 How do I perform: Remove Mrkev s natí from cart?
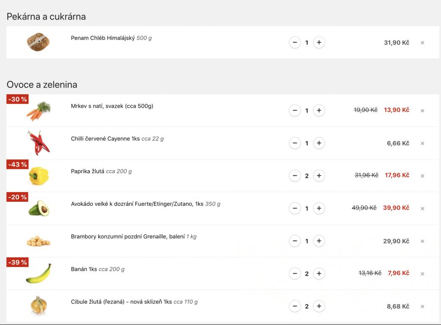click(x=422, y=111)
